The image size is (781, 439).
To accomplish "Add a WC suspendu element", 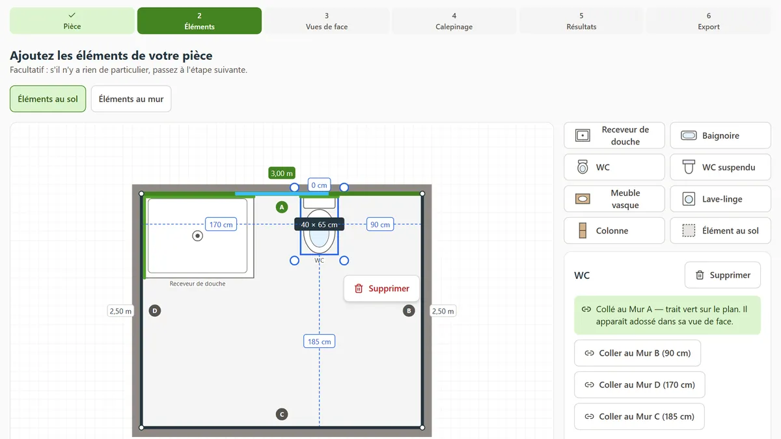I will (x=720, y=167).
